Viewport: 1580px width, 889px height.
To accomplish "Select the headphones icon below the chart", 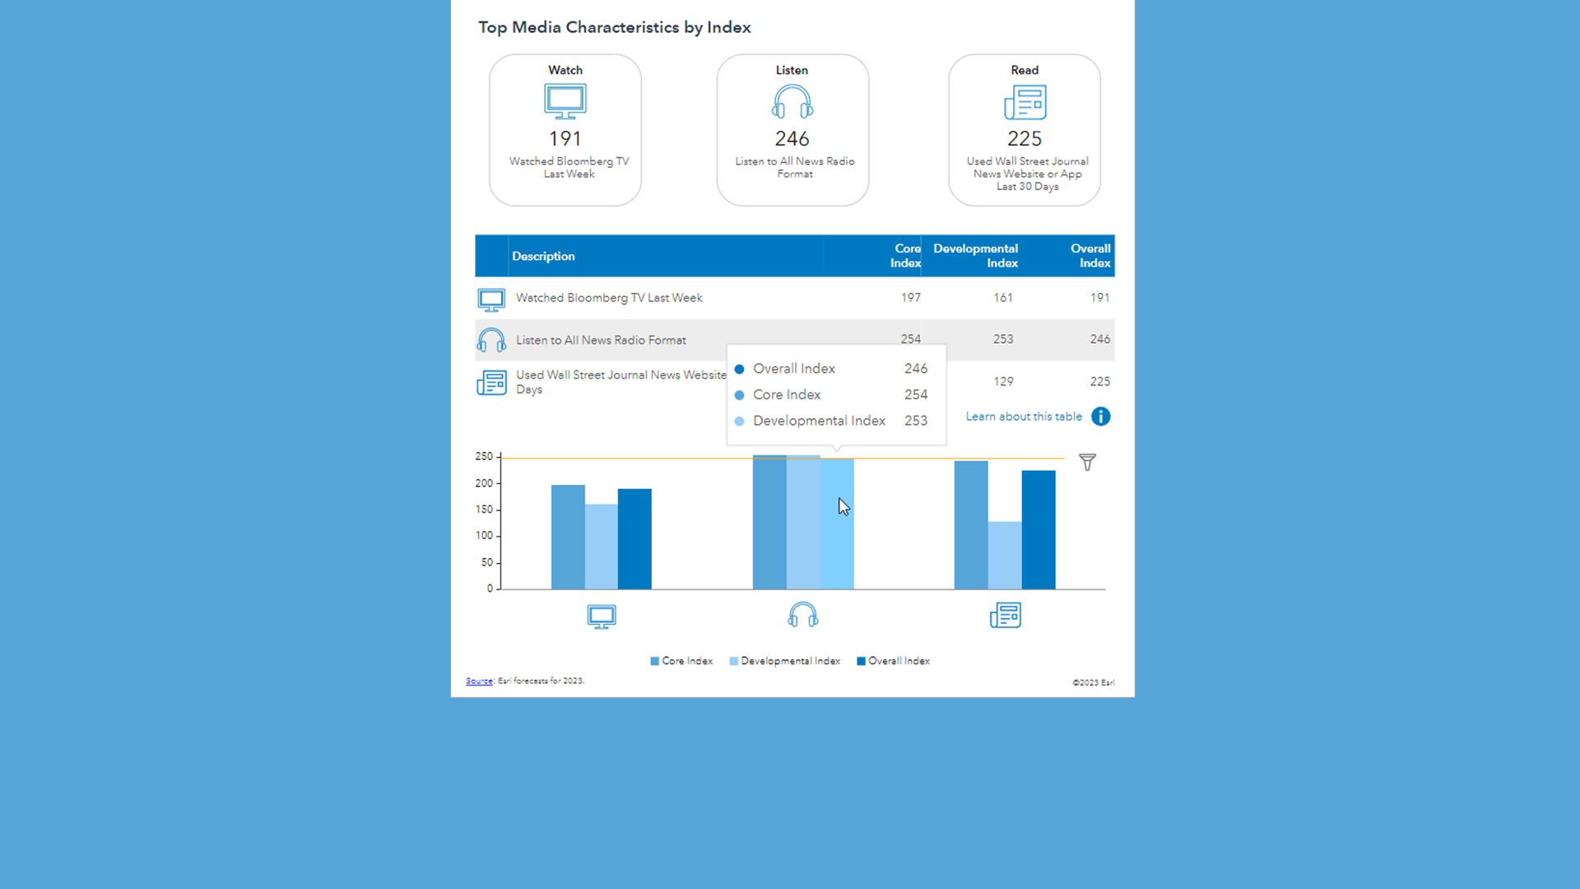I will 802,615.
